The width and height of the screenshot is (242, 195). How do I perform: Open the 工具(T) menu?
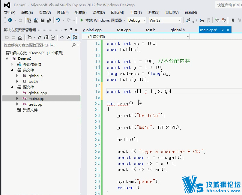pyautogui.click(x=136, y=13)
